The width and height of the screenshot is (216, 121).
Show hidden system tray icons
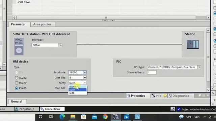(205, 117)
